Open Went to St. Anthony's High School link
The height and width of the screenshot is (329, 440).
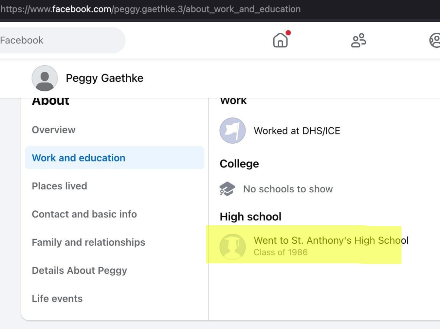[x=331, y=240]
